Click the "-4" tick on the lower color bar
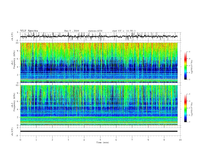This screenshot has height=157, width=203. click(x=189, y=101)
